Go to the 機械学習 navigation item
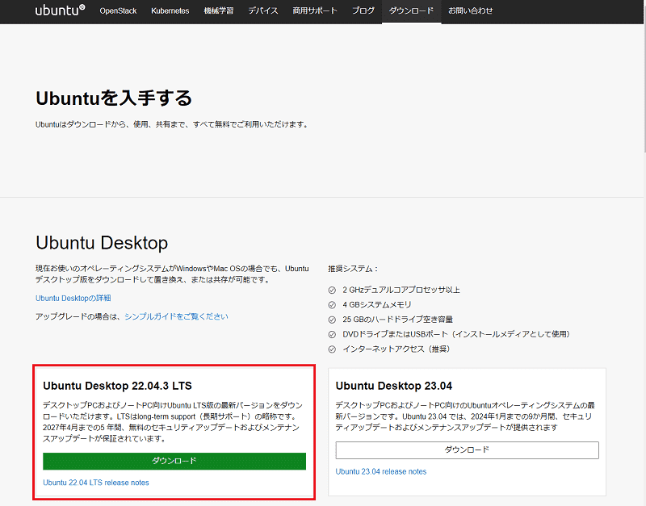 click(x=218, y=10)
